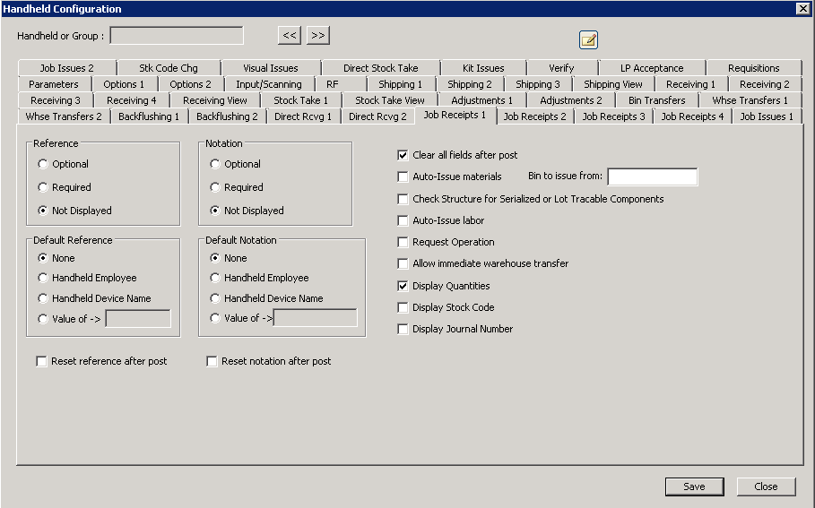Click the previous handheld << button
The height and width of the screenshot is (508, 815).
click(x=289, y=35)
